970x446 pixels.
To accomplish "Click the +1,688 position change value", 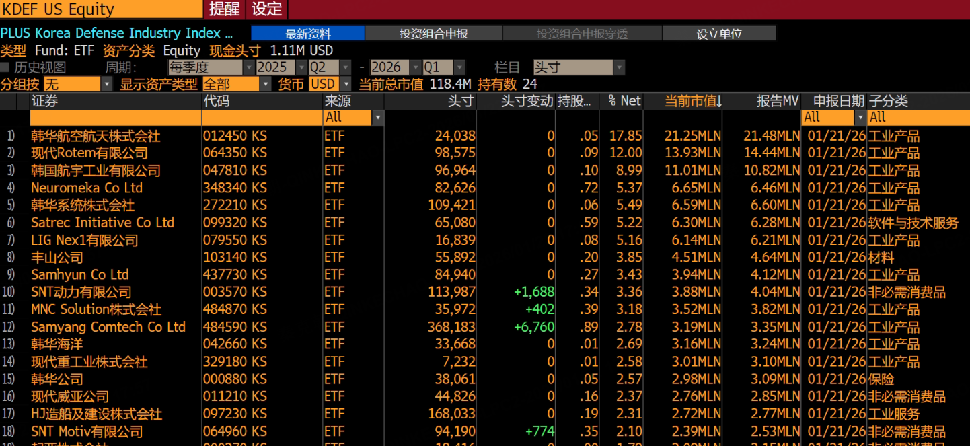I will (533, 292).
